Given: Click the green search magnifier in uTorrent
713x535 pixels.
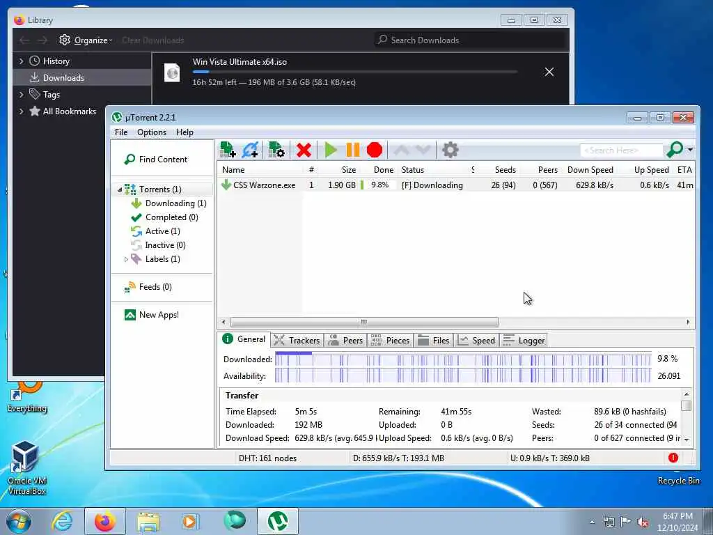Looking at the screenshot, I should point(675,149).
